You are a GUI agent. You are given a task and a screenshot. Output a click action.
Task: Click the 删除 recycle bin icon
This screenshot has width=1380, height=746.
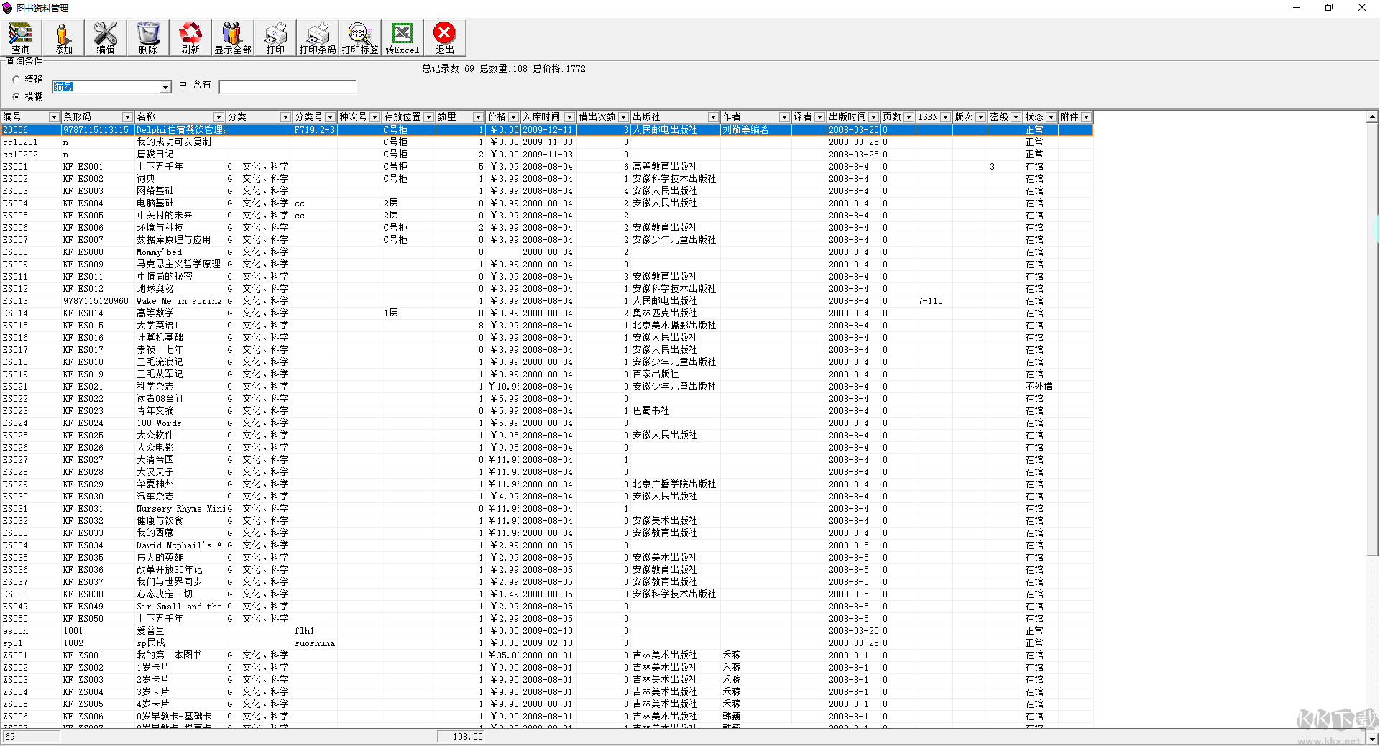148,38
